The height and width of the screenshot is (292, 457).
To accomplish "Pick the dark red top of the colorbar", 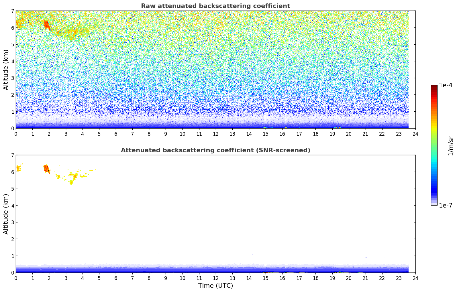I will [x=434, y=87].
